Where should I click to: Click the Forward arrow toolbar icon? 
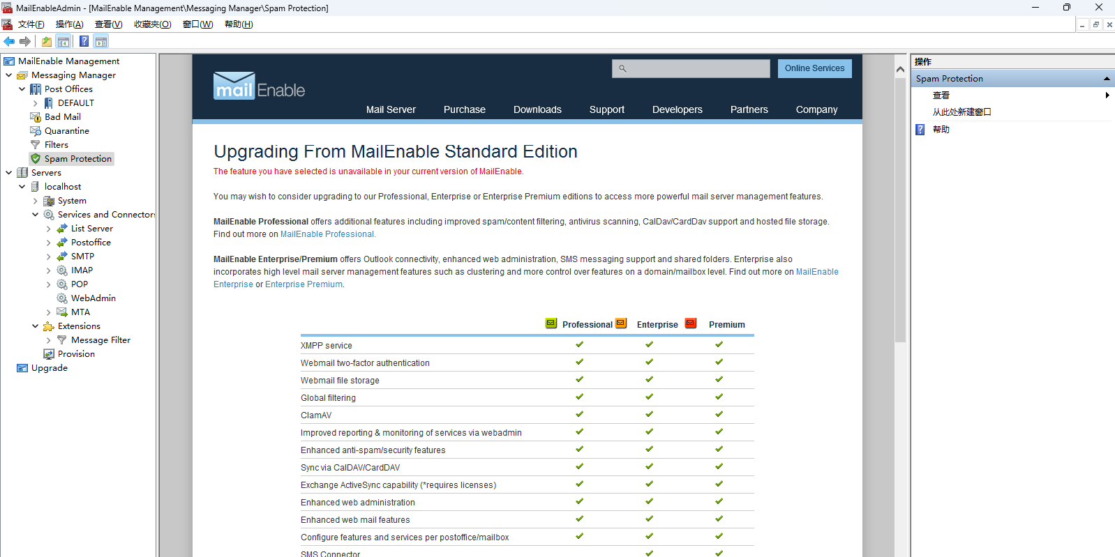[25, 41]
